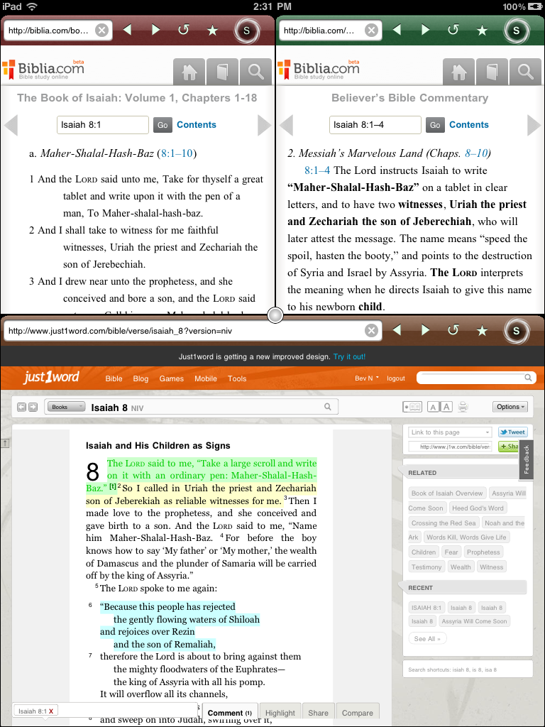The image size is (545, 727).
Task: Go to previous section in Believer's Bible Commentary
Action: (287, 125)
